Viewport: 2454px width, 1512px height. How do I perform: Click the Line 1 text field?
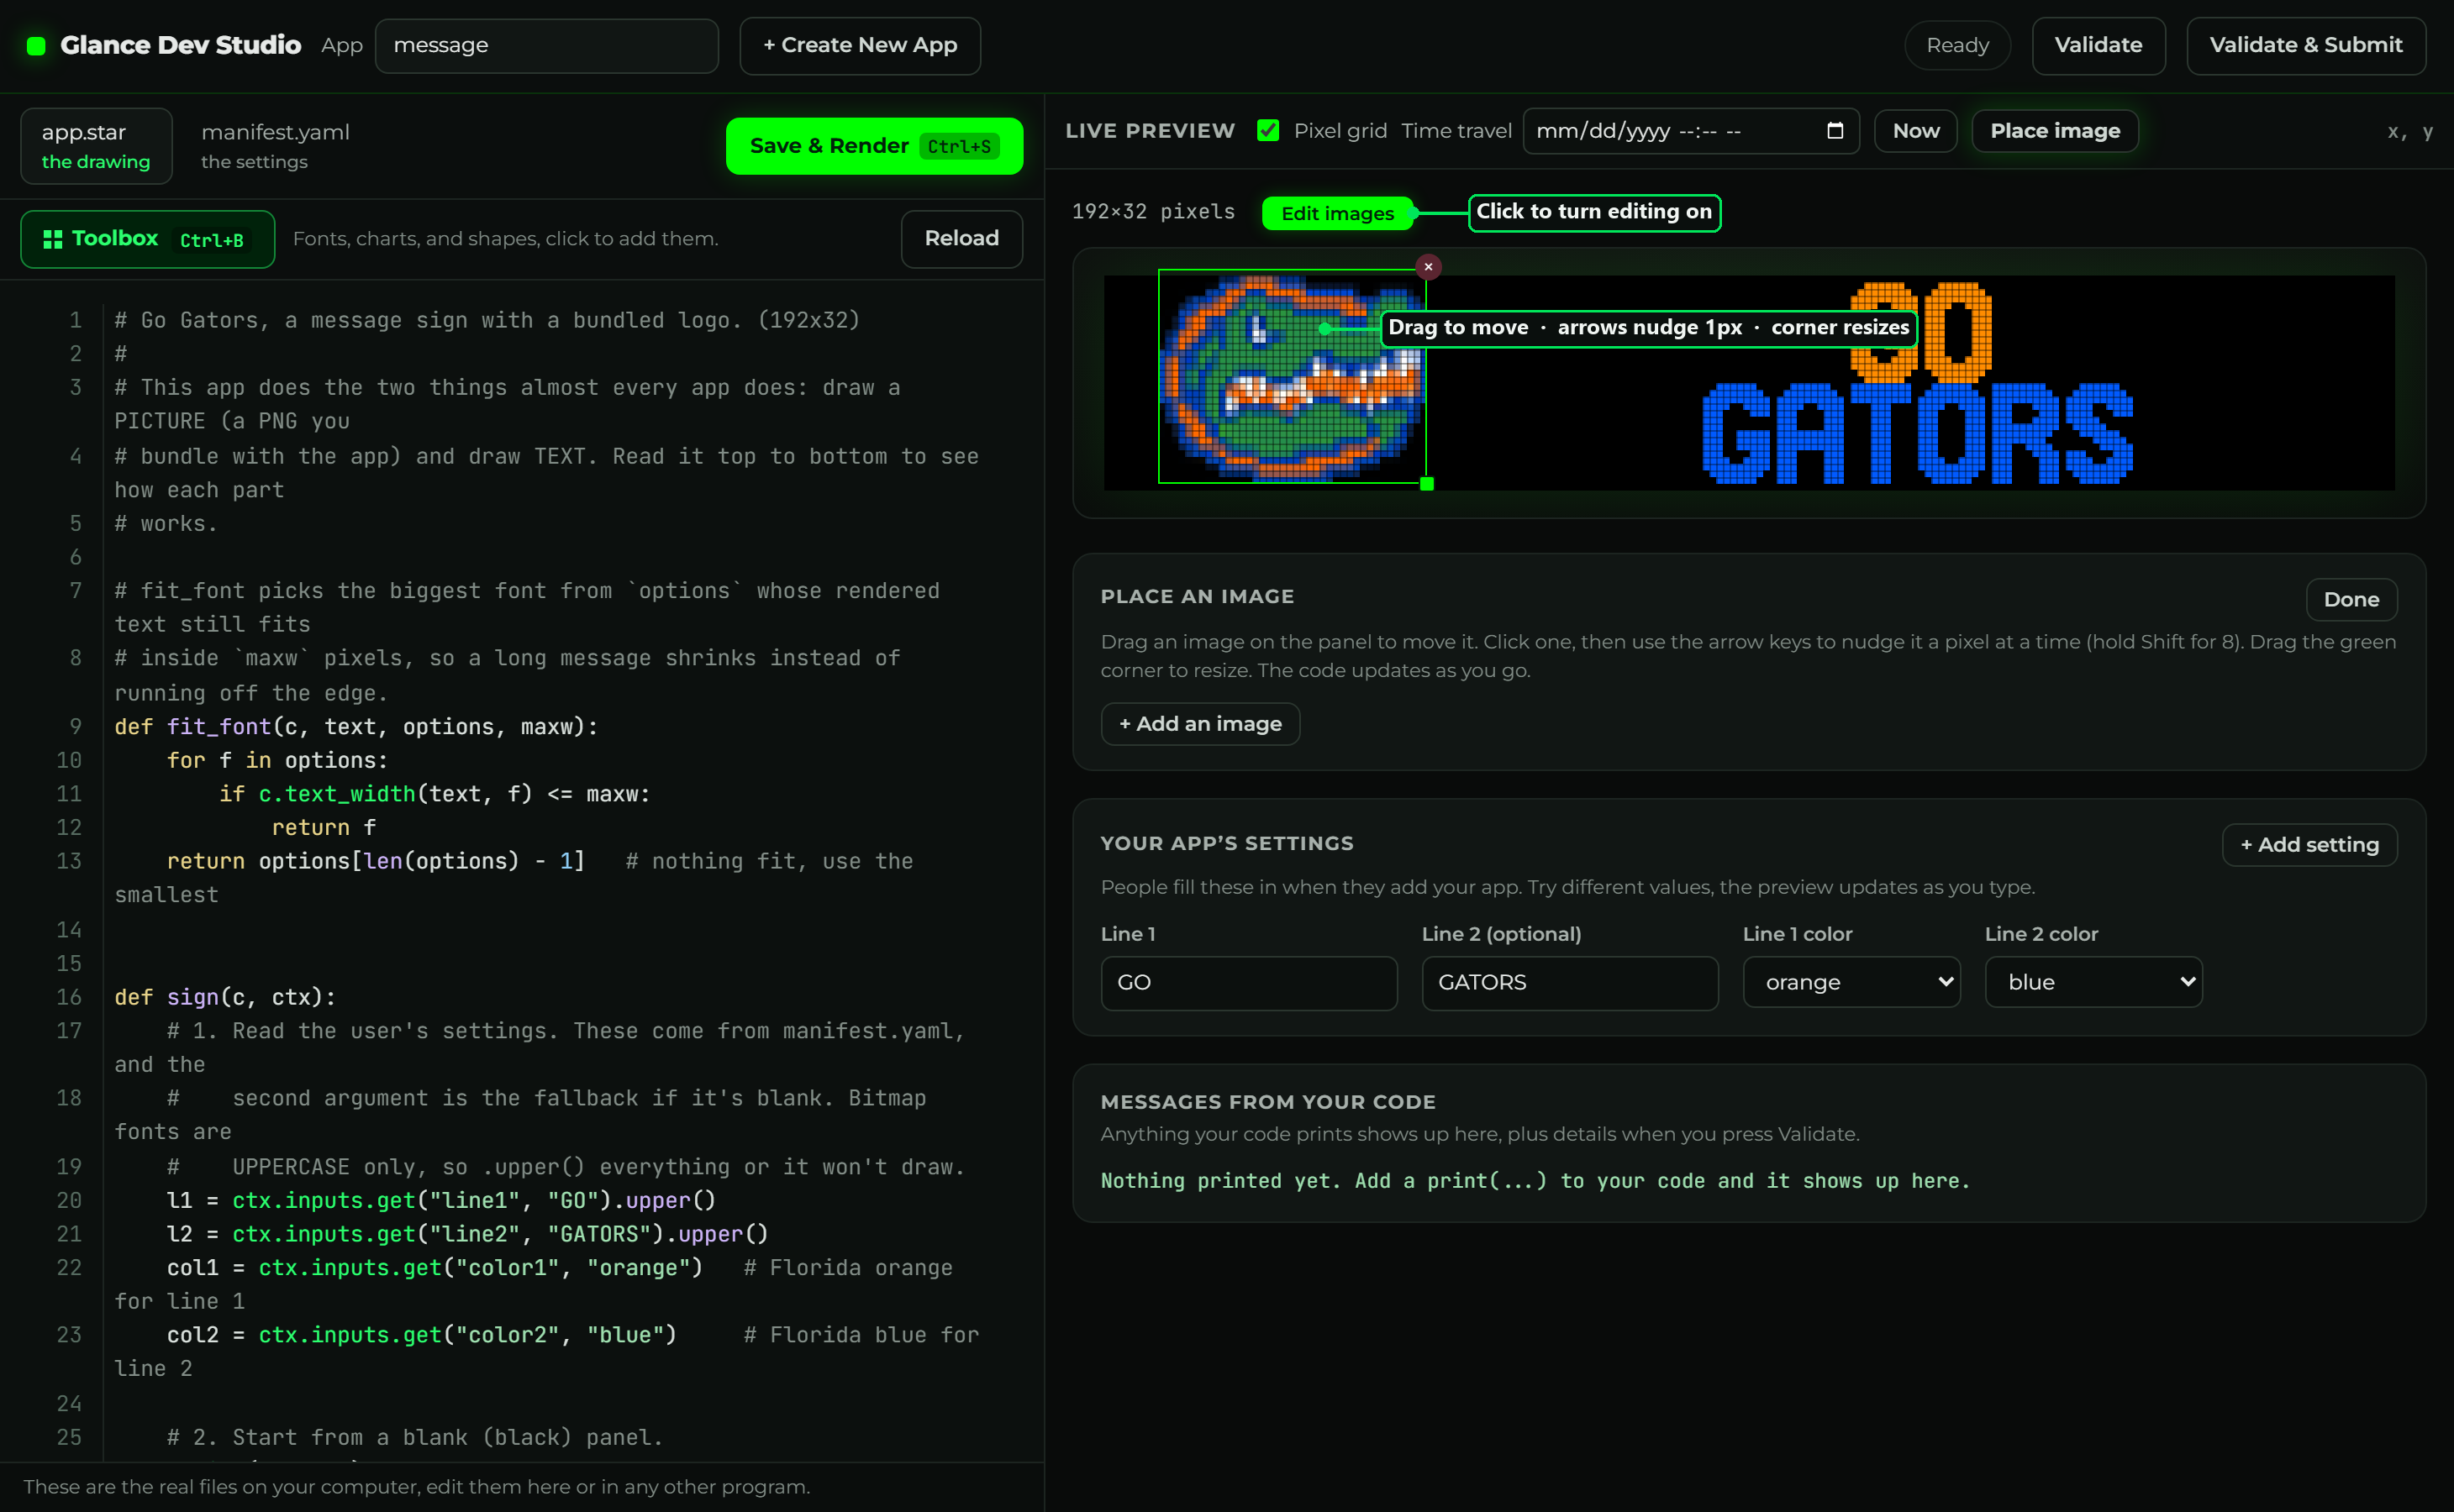(1249, 983)
